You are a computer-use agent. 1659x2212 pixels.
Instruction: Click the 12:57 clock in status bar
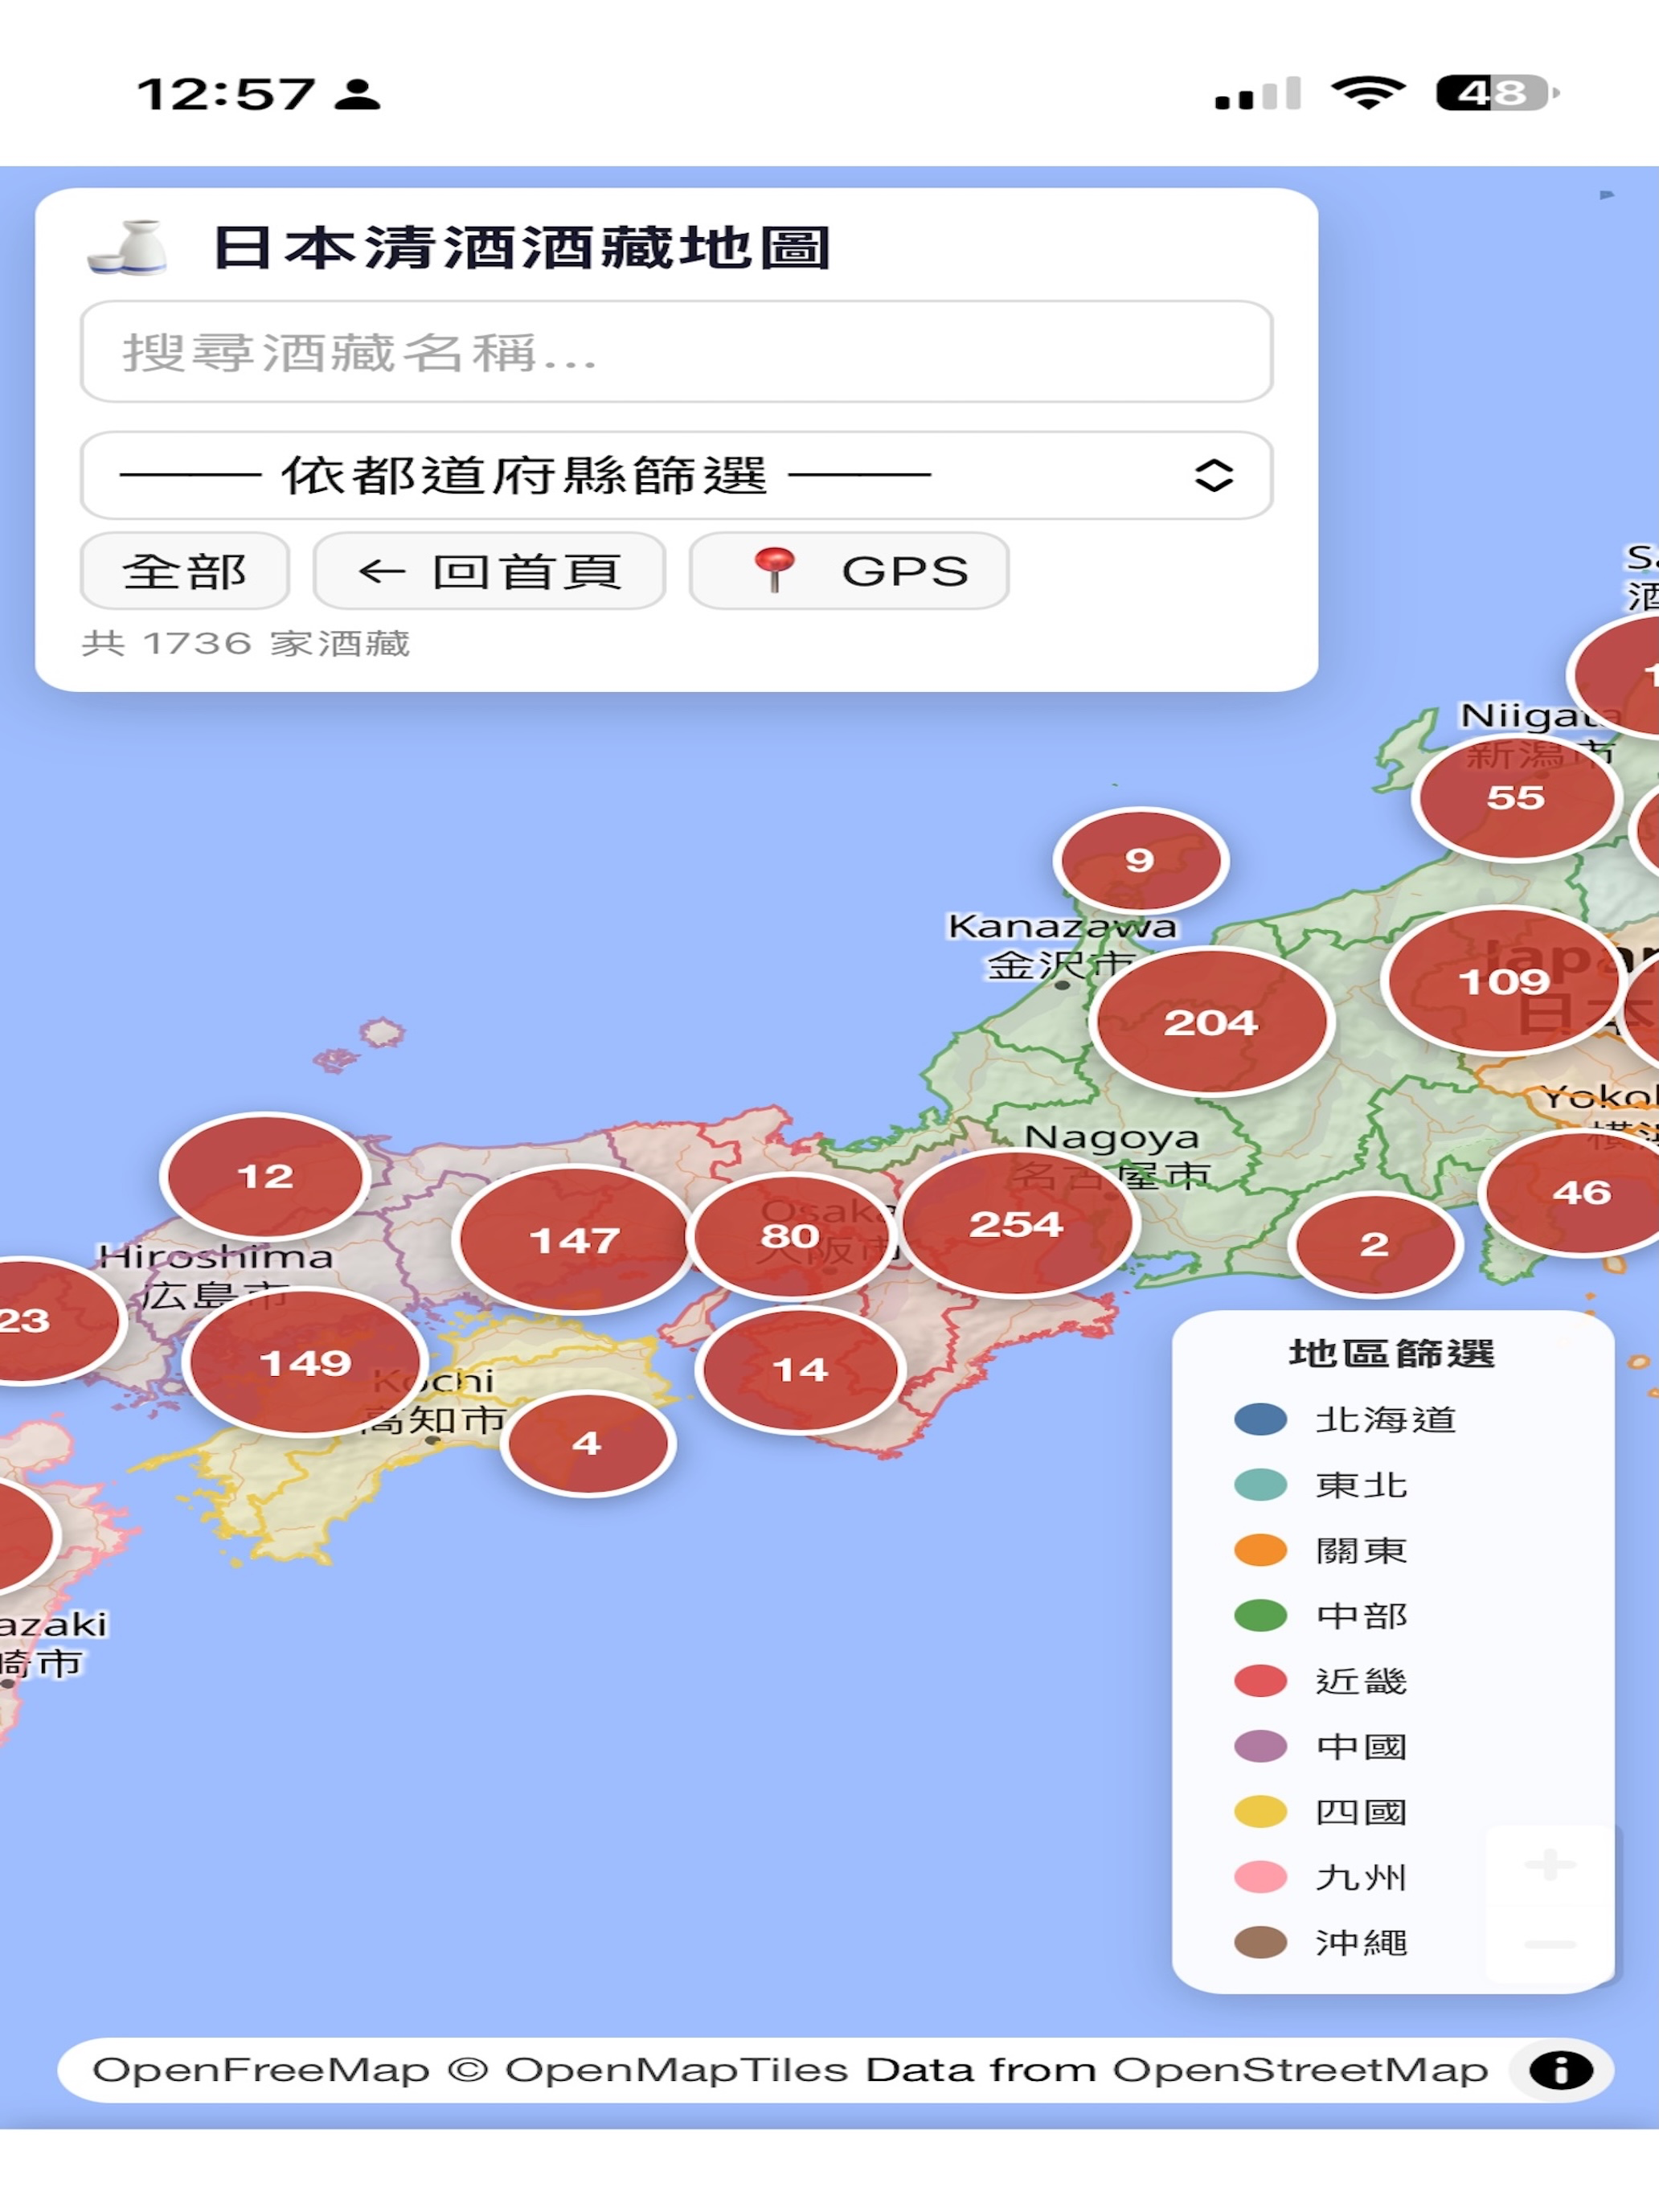click(226, 94)
